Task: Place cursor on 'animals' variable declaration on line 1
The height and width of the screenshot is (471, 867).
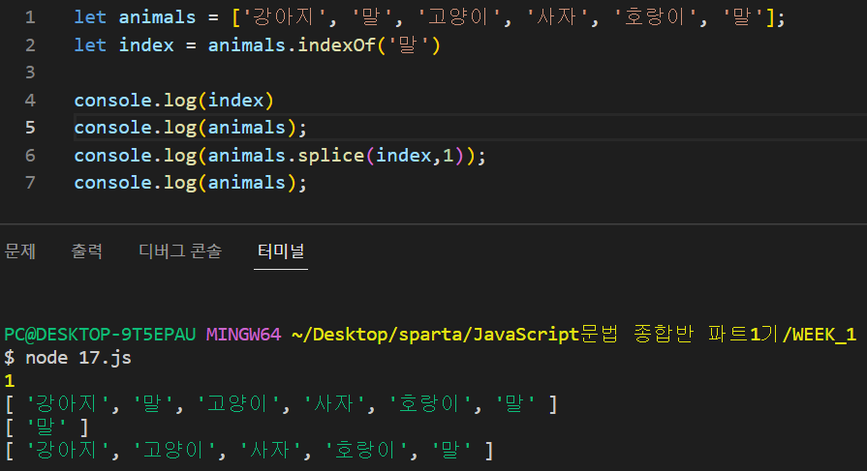Action: point(157,17)
